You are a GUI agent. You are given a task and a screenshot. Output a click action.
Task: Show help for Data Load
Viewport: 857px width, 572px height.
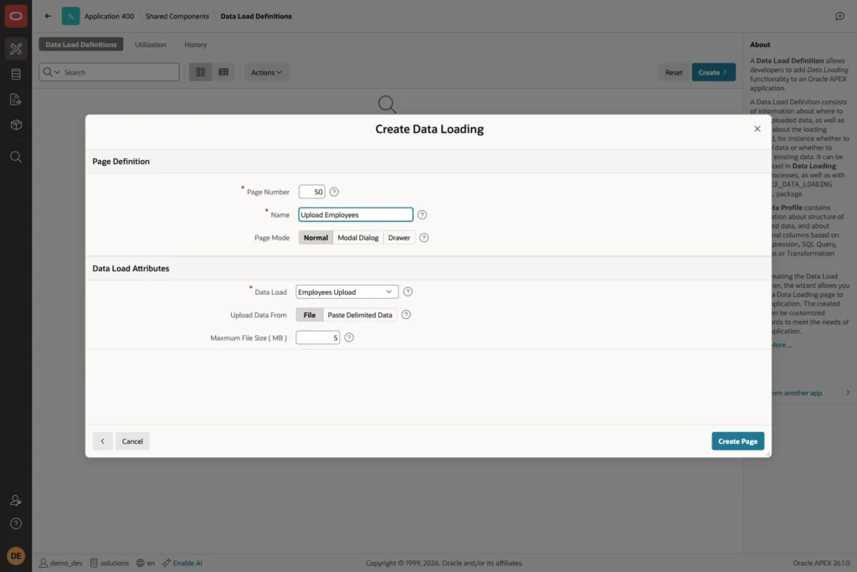408,292
